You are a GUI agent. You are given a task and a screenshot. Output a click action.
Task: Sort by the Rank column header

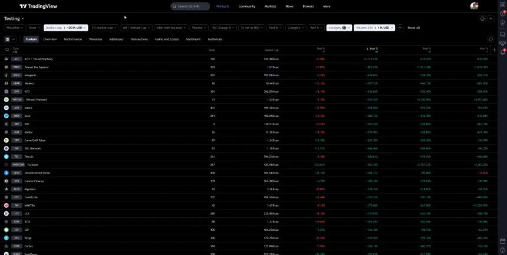[x=212, y=50]
